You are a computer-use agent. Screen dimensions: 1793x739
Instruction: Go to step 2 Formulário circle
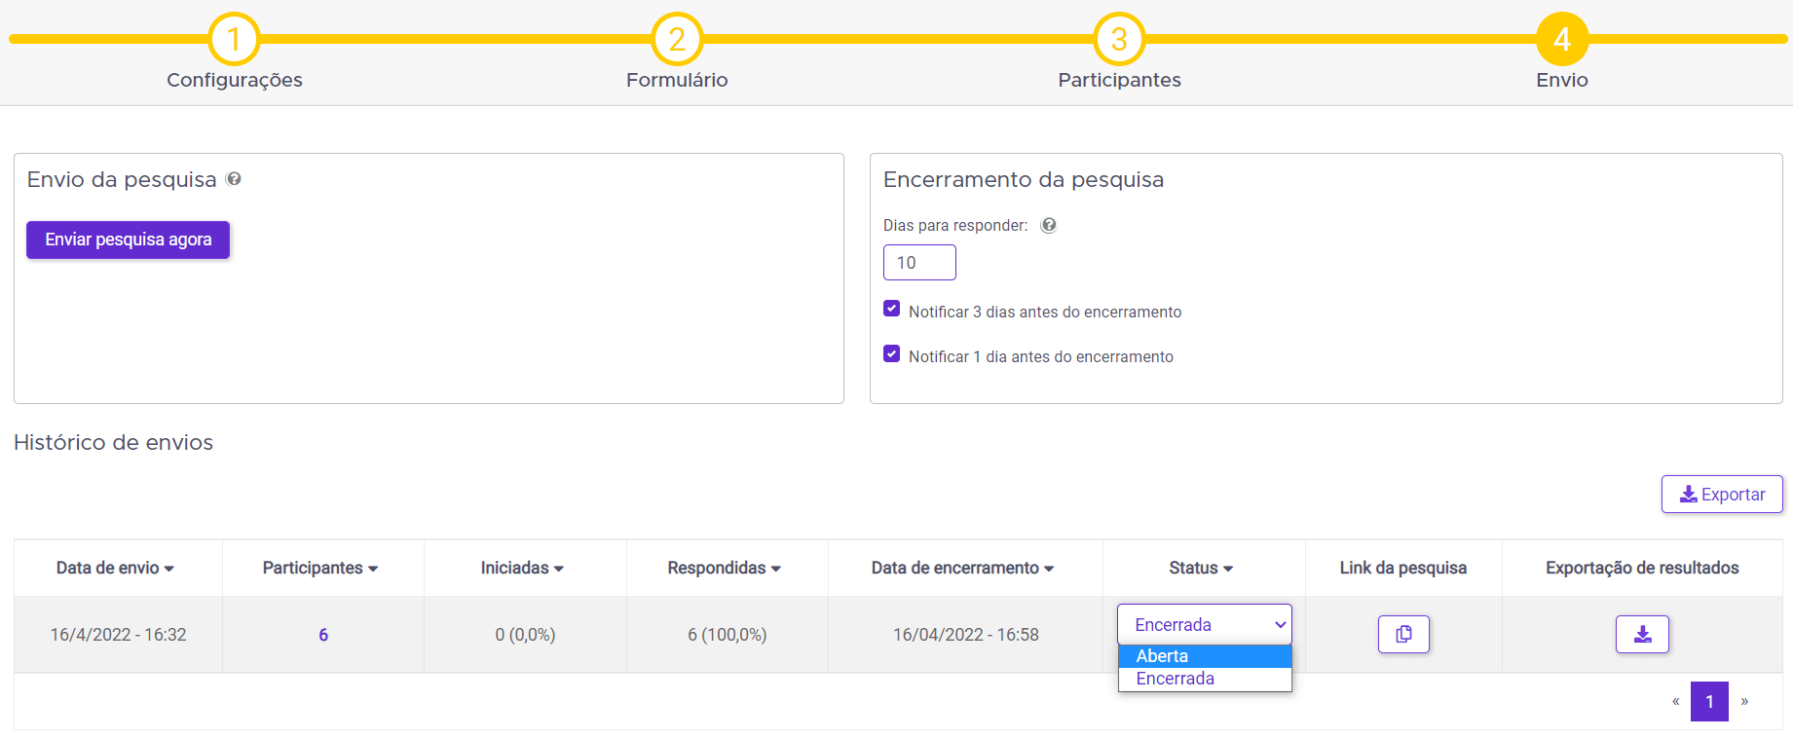[x=677, y=39]
